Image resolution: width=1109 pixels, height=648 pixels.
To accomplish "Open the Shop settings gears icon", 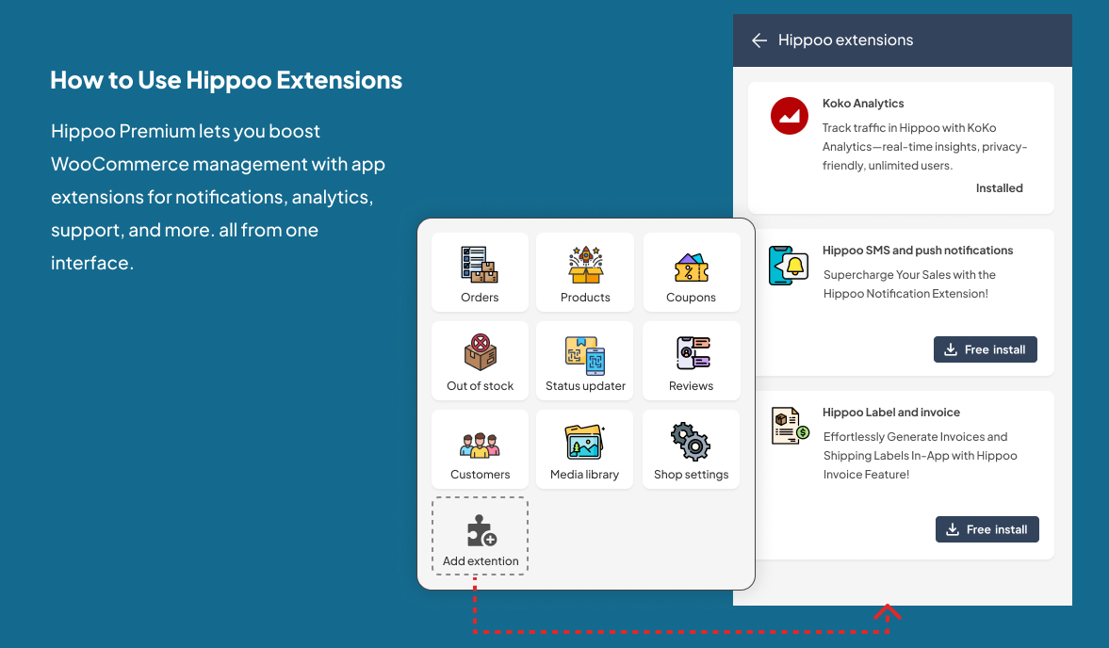I will point(691,442).
